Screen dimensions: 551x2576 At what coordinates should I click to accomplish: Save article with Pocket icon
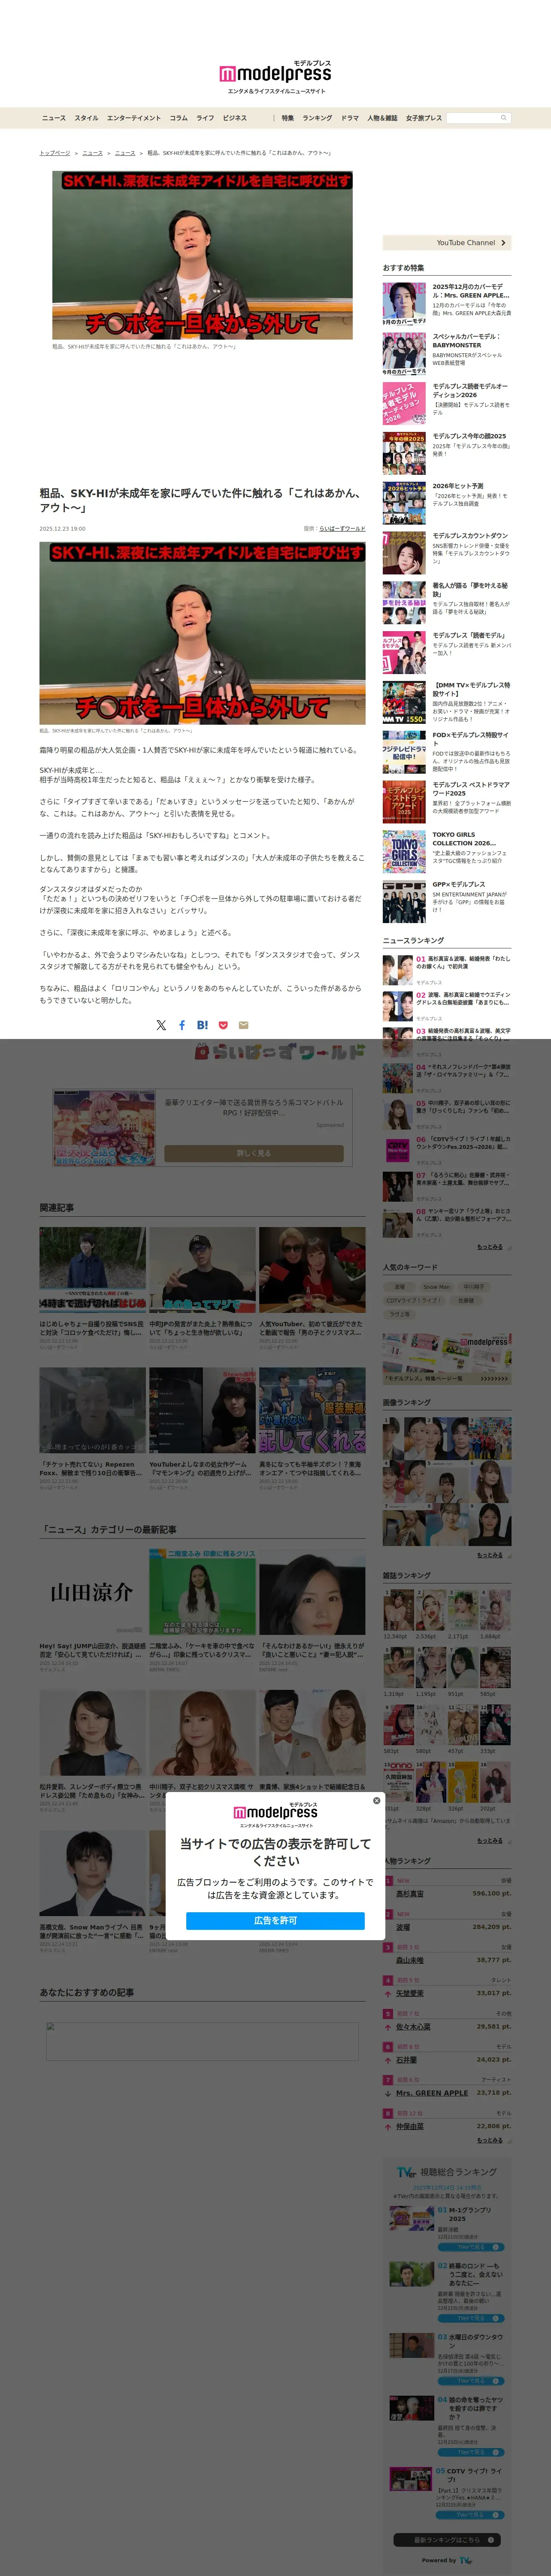tap(223, 1025)
